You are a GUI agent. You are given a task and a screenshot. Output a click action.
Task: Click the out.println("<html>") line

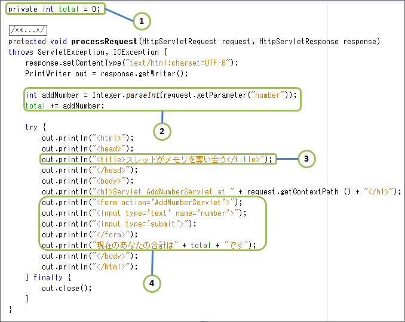click(88, 138)
